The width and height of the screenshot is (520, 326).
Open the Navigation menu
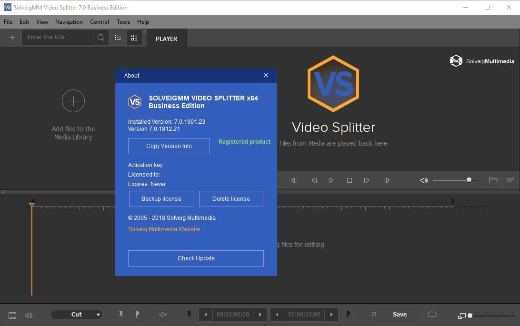click(x=69, y=22)
